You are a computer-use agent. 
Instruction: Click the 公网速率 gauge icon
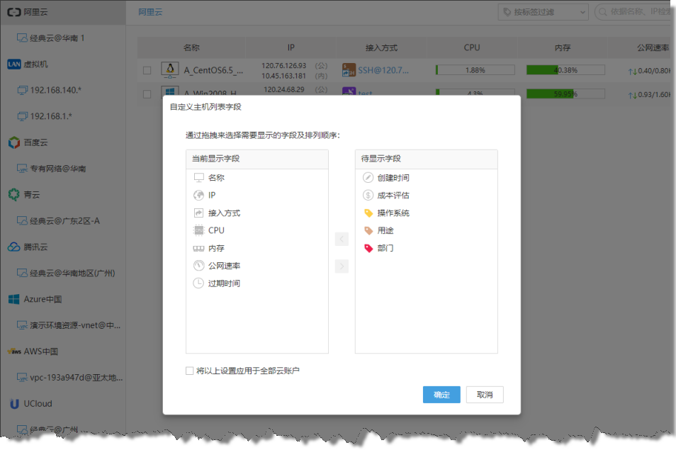[x=198, y=266]
